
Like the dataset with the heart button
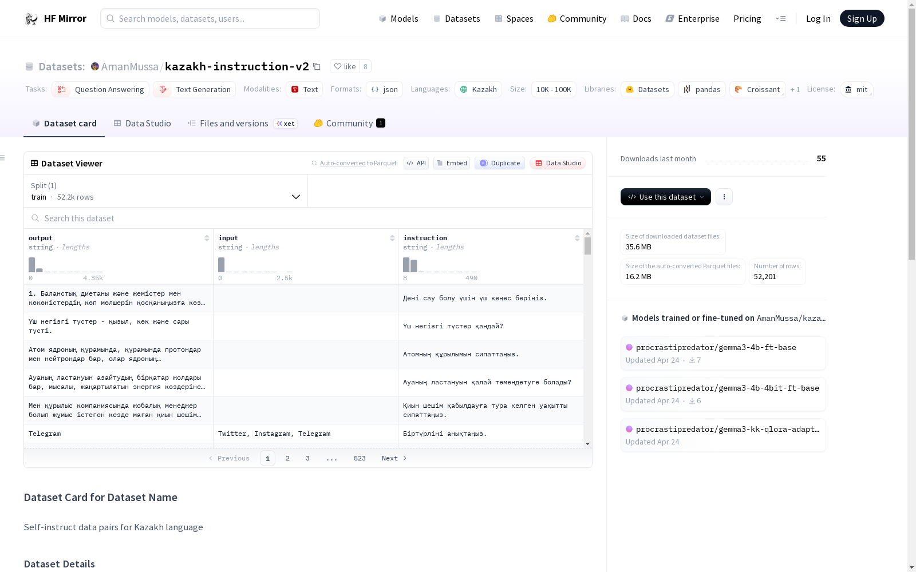[345, 66]
